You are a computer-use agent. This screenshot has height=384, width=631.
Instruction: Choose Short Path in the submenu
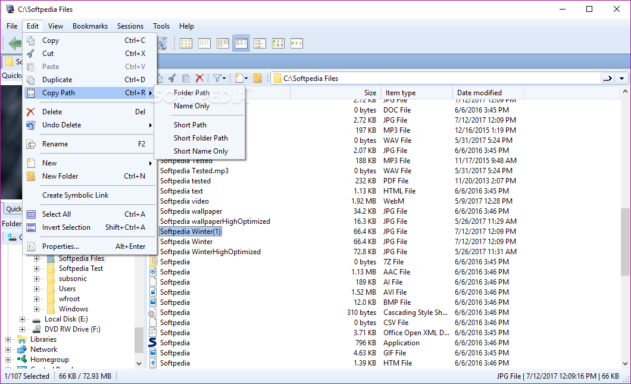pyautogui.click(x=199, y=125)
